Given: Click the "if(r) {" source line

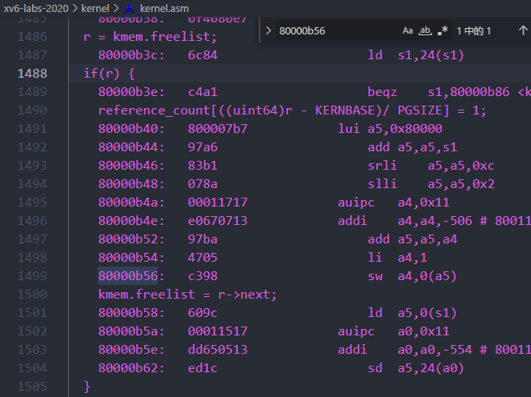Looking at the screenshot, I should click(109, 74).
